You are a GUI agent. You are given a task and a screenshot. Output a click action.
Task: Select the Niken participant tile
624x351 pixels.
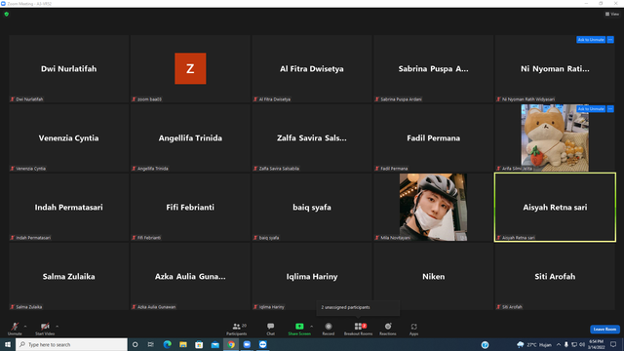coord(433,276)
